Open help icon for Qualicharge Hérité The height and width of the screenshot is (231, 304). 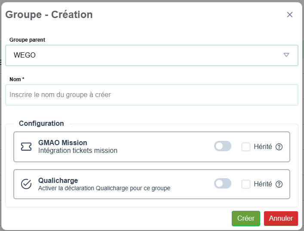click(279, 184)
